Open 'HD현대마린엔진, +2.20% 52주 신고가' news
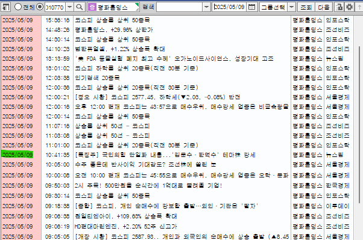The width and height of the screenshot is (363, 240). click(x=126, y=226)
